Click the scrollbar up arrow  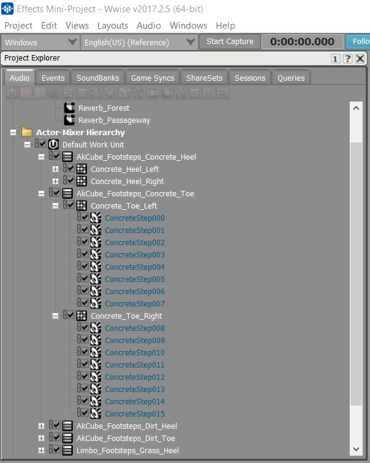click(x=356, y=108)
